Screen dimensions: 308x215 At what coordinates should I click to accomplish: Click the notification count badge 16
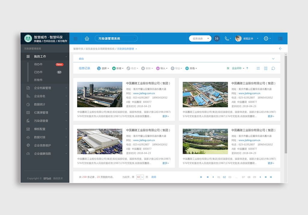pos(217,38)
